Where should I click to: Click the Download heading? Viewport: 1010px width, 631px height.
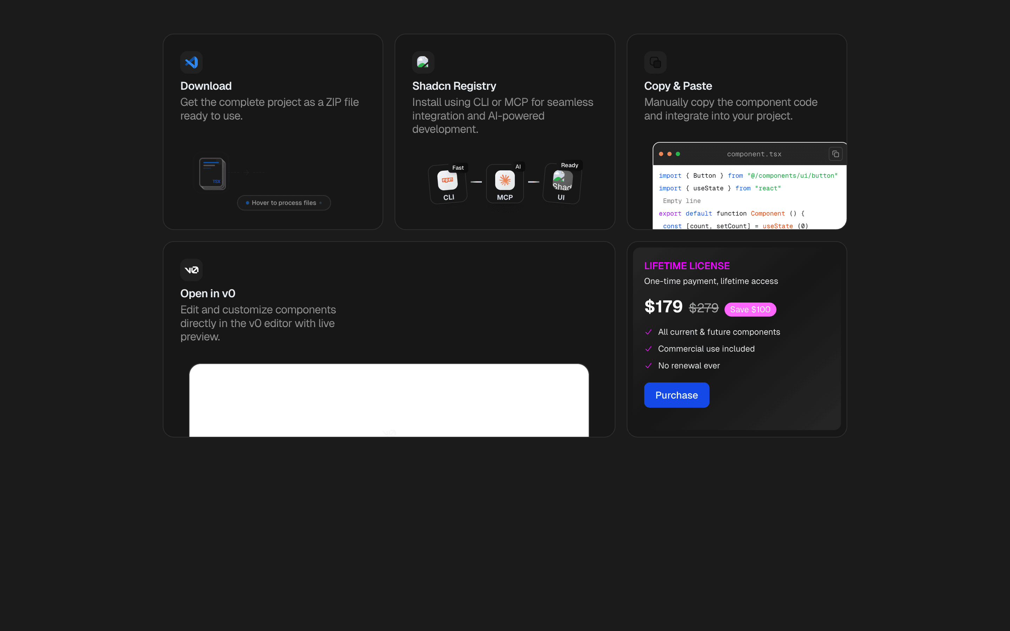coord(206,86)
